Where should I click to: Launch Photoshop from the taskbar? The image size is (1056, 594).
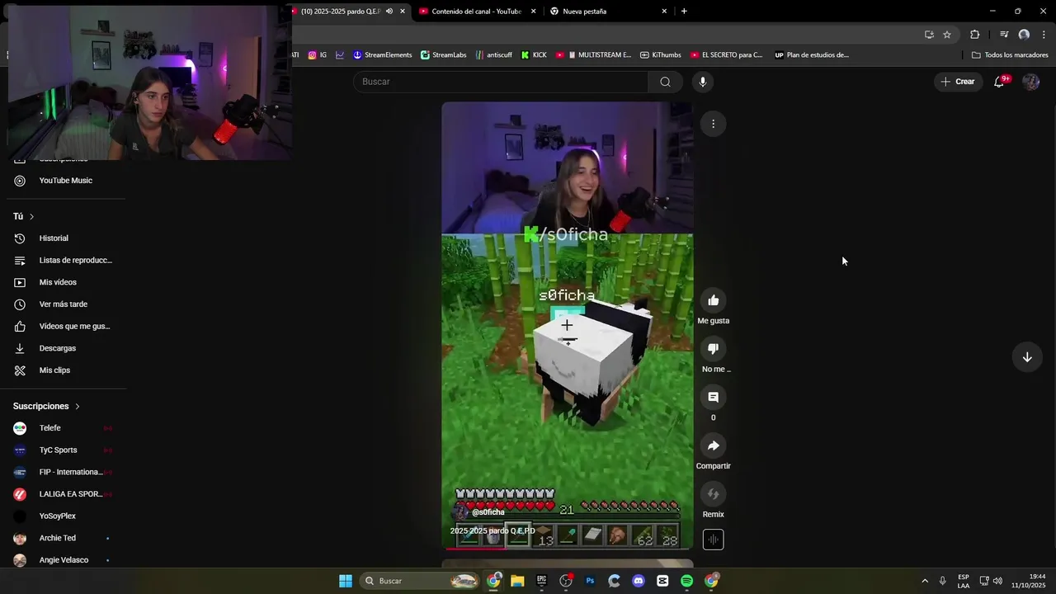pos(590,581)
